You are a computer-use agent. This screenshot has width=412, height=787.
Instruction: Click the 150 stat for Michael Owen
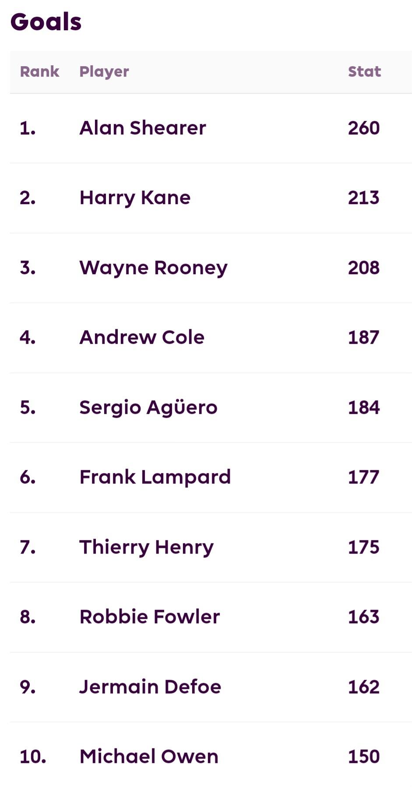(x=363, y=756)
